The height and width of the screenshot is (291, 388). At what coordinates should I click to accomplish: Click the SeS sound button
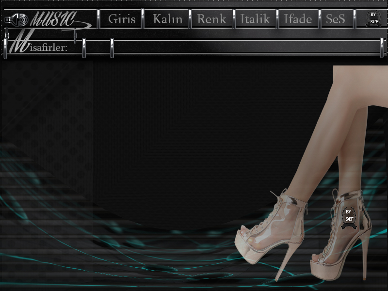tap(336, 19)
